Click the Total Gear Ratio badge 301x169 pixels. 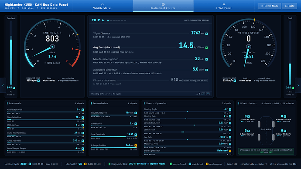point(136,135)
